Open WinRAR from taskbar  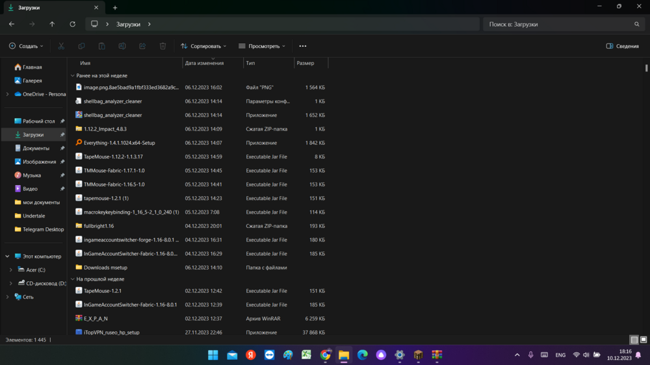click(437, 355)
